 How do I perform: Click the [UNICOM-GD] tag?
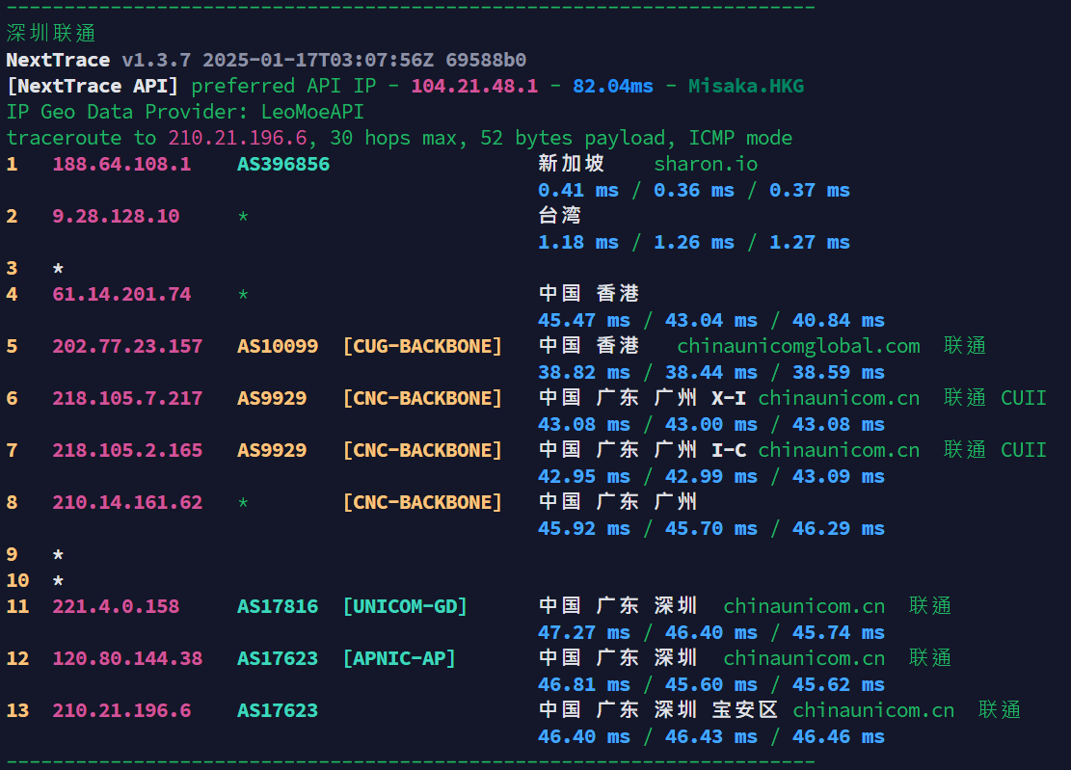pyautogui.click(x=406, y=606)
